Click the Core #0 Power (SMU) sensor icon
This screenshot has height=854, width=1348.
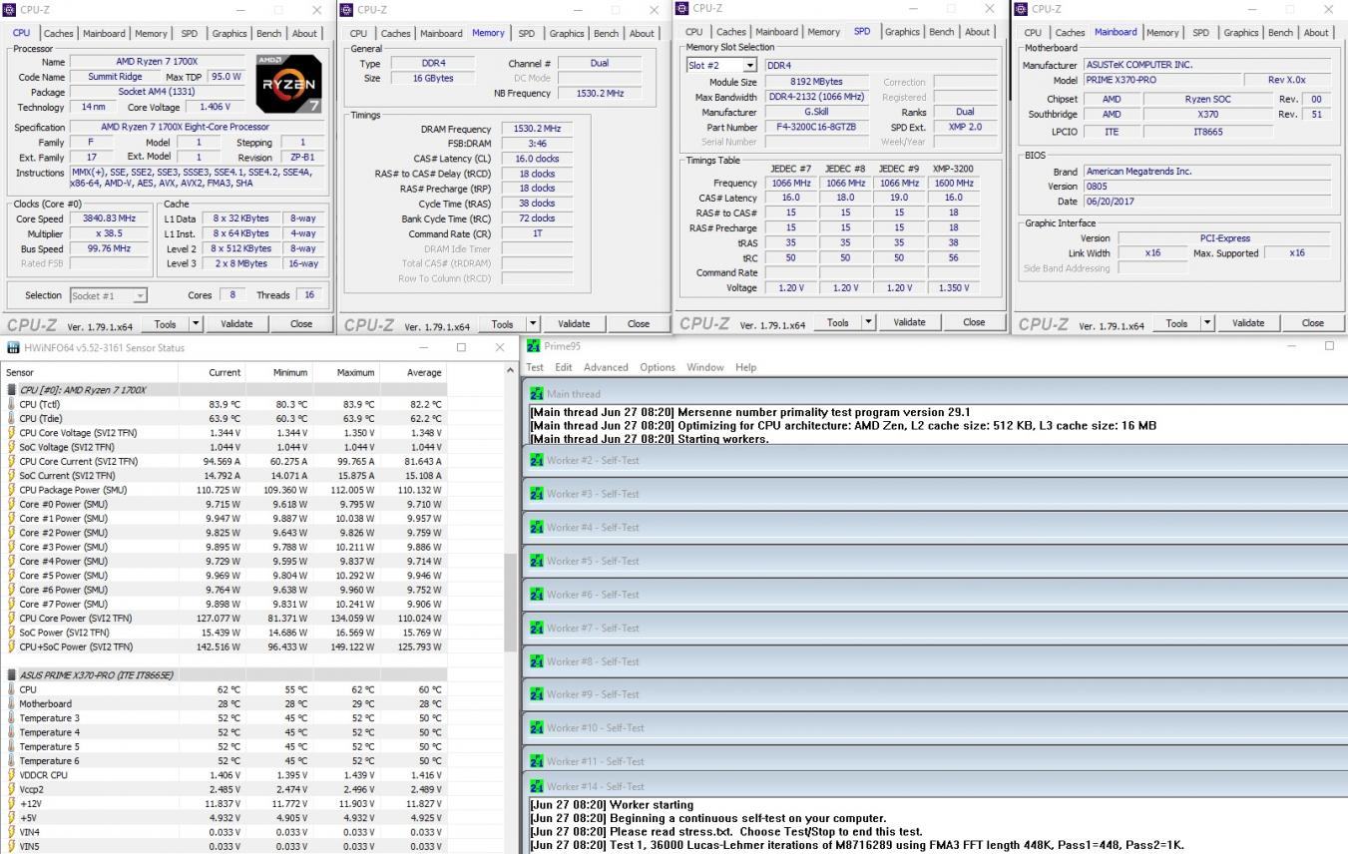pos(11,504)
